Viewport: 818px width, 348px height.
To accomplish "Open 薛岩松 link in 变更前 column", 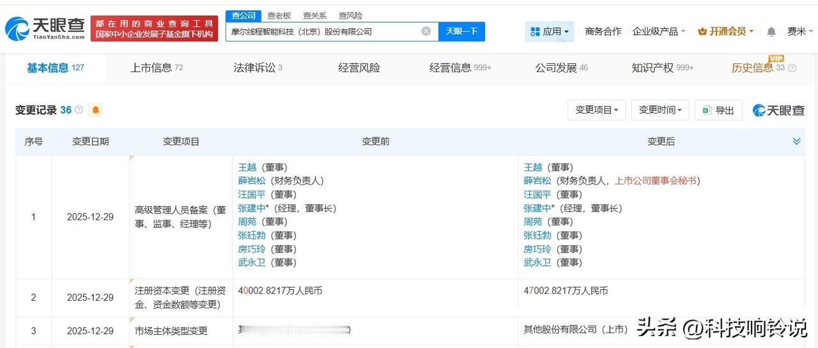I will tap(251, 181).
